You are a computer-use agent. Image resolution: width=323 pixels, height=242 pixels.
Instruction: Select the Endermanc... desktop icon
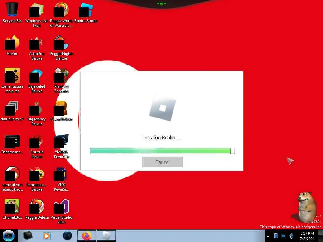(x=12, y=144)
